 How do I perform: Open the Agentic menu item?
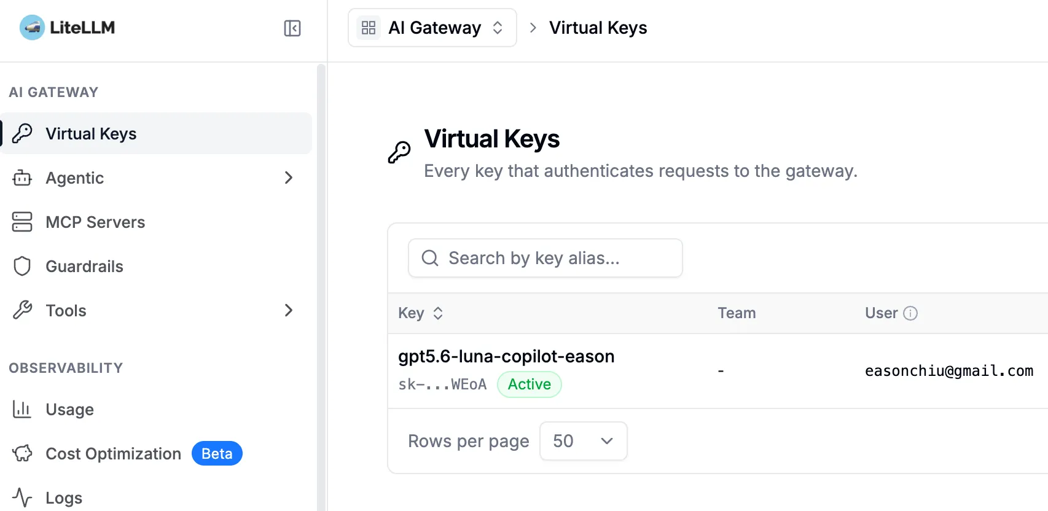pyautogui.click(x=156, y=177)
